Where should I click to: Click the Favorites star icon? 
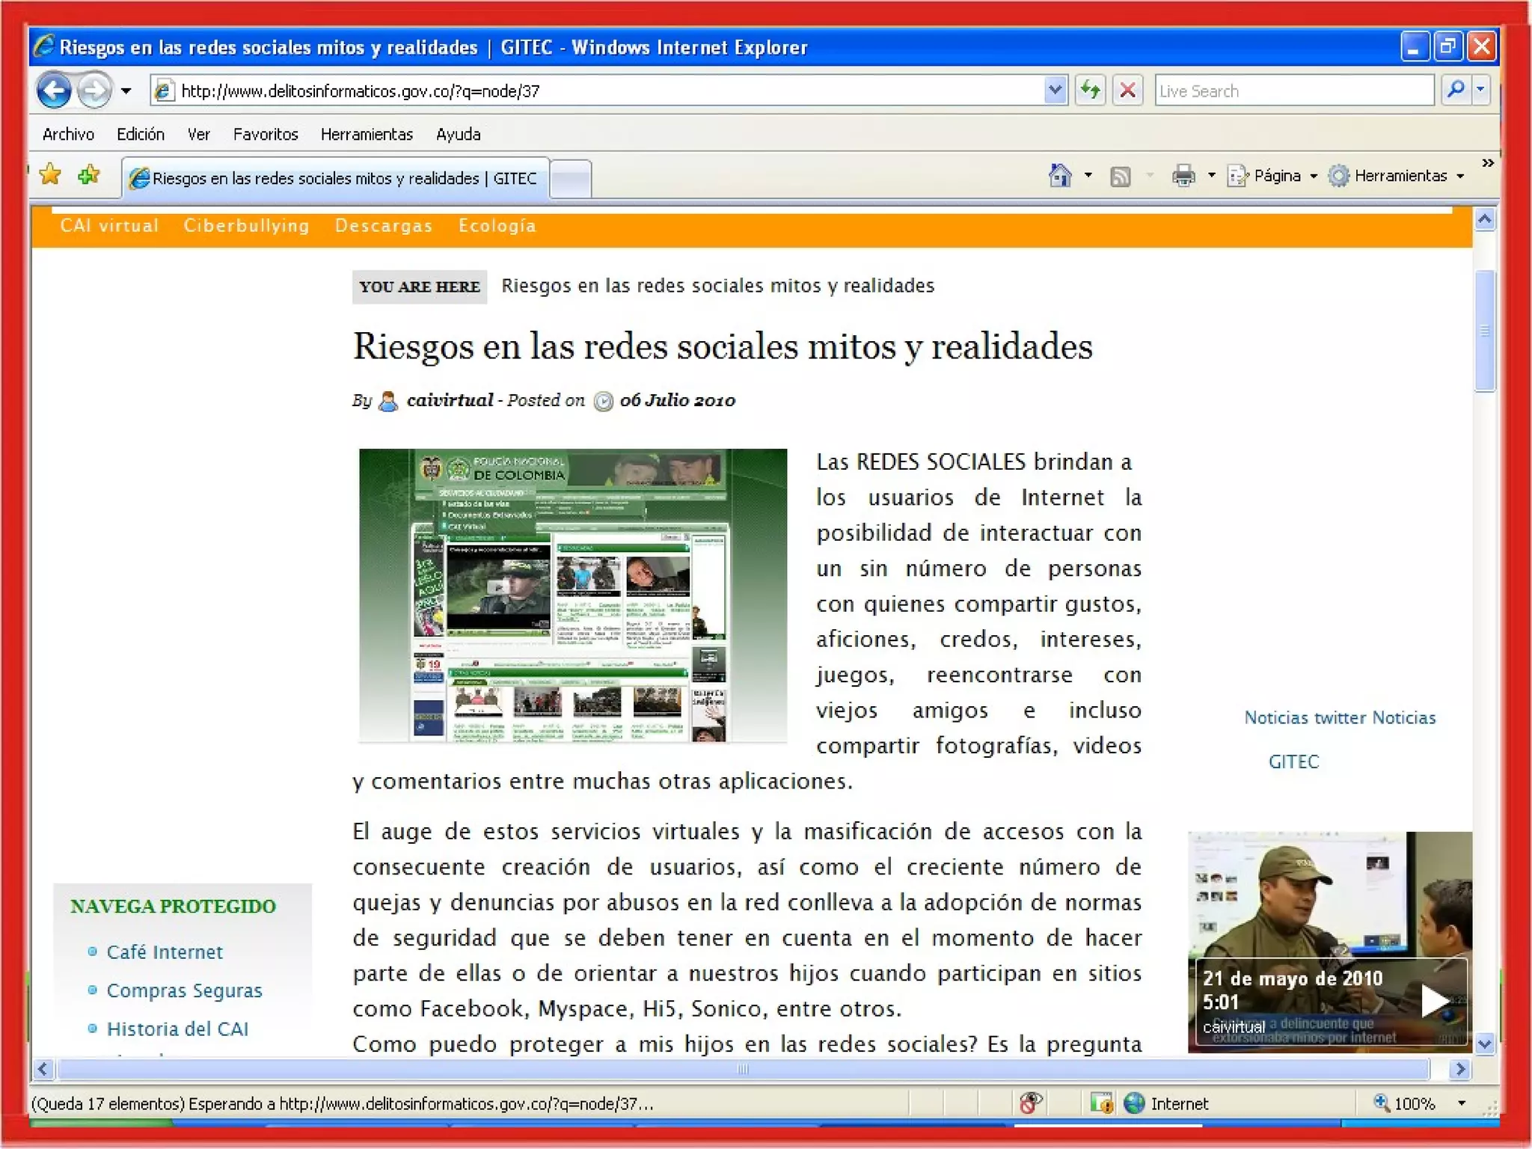tap(50, 175)
